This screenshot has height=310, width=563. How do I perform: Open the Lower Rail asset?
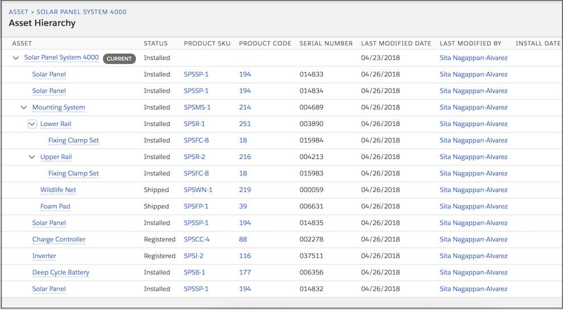(x=56, y=124)
